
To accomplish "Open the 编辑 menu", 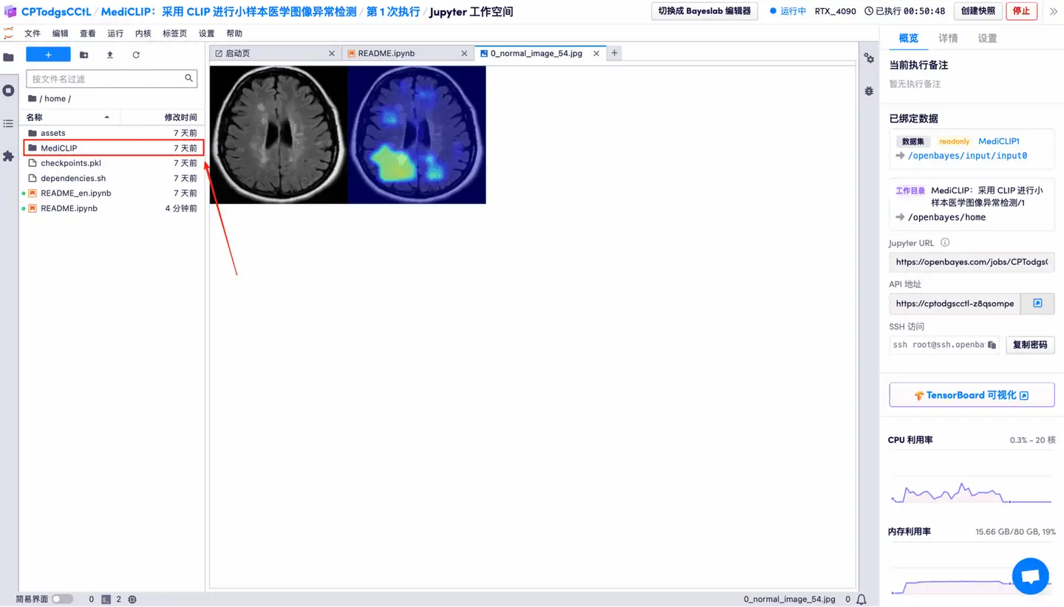I will coord(61,33).
